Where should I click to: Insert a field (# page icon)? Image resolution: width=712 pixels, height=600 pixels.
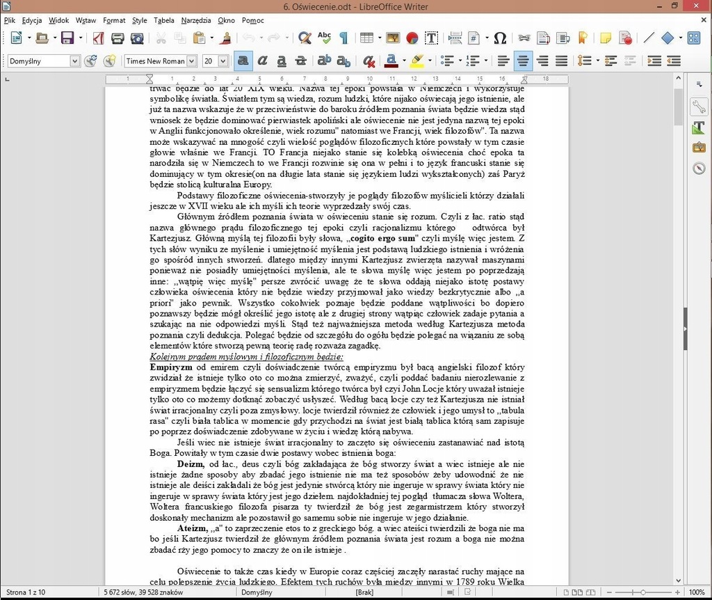tap(474, 38)
